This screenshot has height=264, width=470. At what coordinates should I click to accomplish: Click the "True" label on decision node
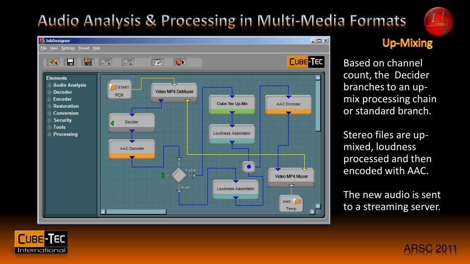[x=185, y=187]
